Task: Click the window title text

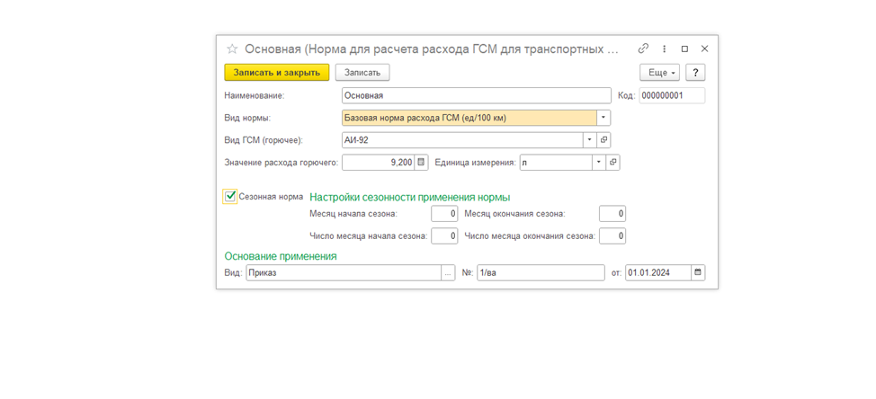Action: 432,49
